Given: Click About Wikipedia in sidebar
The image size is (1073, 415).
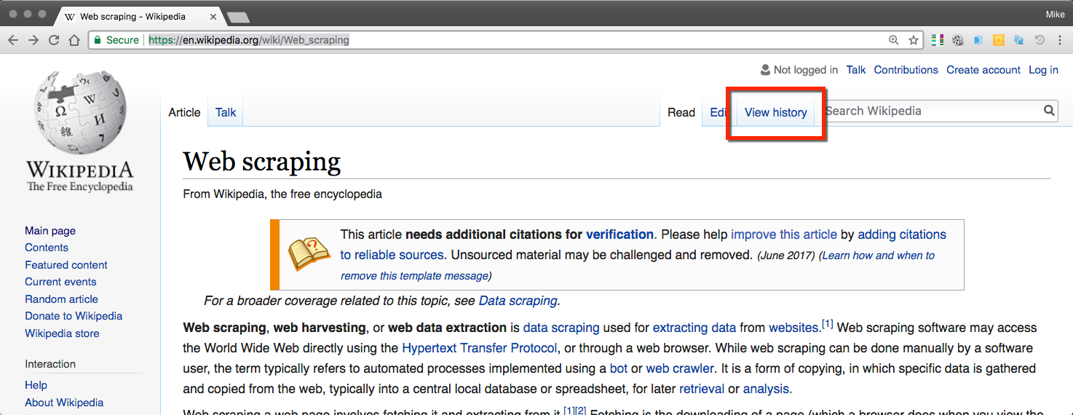Looking at the screenshot, I should pyautogui.click(x=64, y=403).
